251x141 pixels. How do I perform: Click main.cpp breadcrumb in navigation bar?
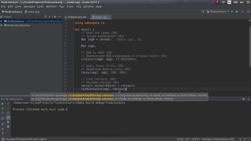(x=32, y=12)
